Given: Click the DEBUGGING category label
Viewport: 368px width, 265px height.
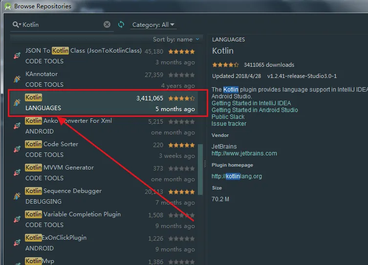Looking at the screenshot, I should [x=43, y=201].
